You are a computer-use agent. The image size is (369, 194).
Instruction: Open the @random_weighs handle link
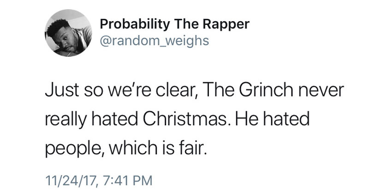pos(155,41)
